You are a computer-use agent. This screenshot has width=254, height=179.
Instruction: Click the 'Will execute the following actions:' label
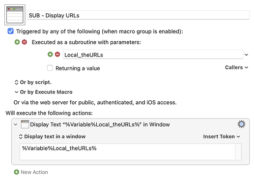(49, 113)
